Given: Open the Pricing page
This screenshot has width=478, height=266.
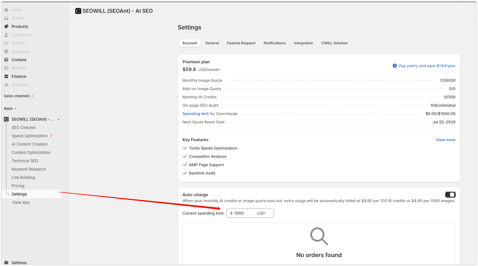Looking at the screenshot, I should click(x=18, y=186).
